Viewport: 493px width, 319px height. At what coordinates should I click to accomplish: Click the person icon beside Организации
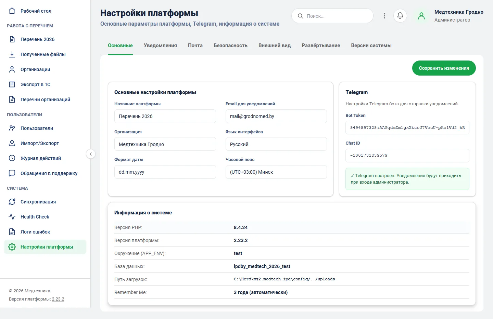(x=12, y=69)
